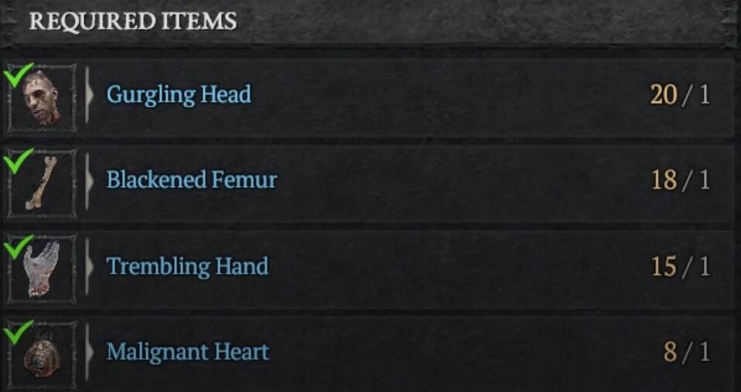The width and height of the screenshot is (741, 392).
Task: Select the Malignant Heart name text
Action: [188, 353]
